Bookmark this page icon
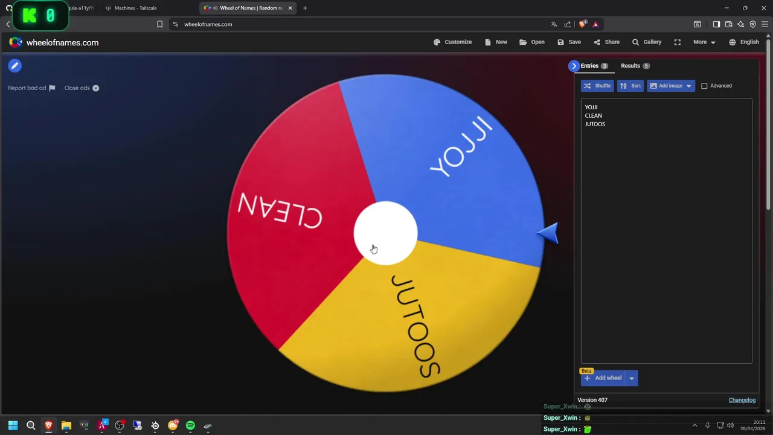Image resolution: width=773 pixels, height=435 pixels. [159, 24]
